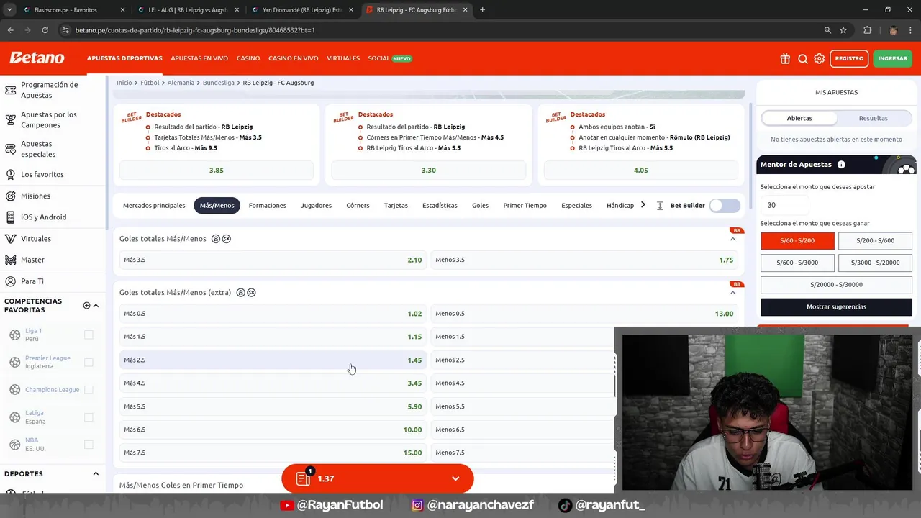Select the 3.85 Destacados bet builder odds
921x518 pixels.
[217, 171]
